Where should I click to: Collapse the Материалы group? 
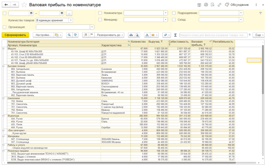pos(3,136)
